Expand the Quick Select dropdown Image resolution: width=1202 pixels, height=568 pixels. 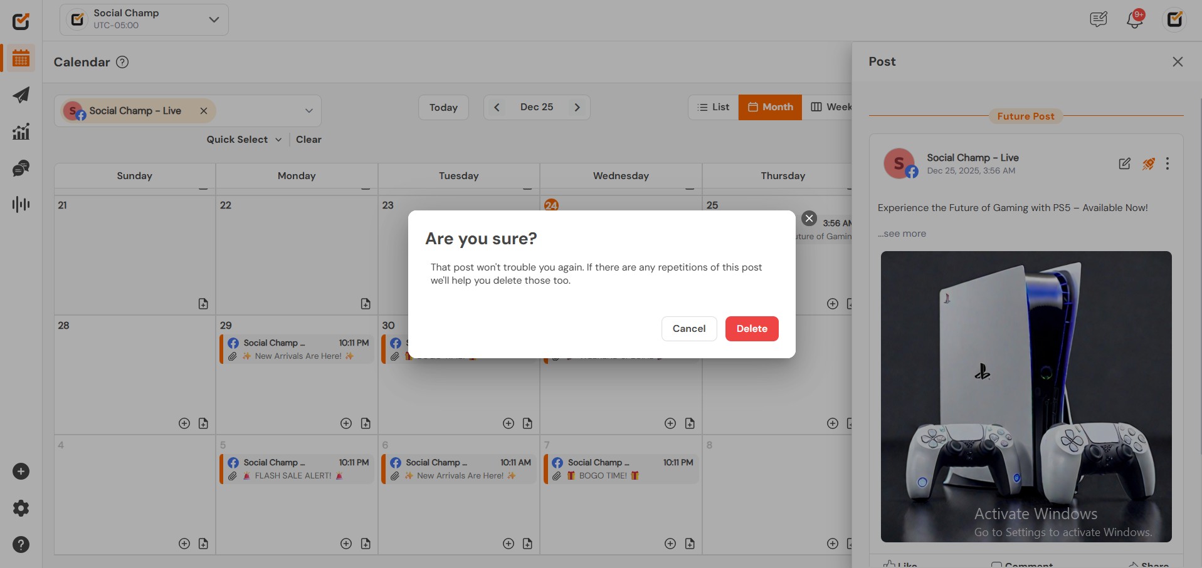pyautogui.click(x=244, y=140)
